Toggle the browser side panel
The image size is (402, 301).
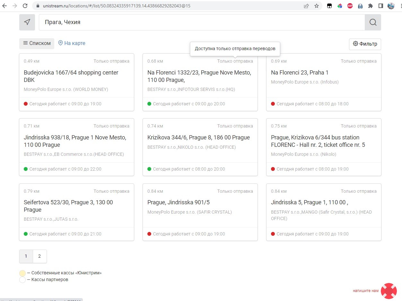click(381, 6)
